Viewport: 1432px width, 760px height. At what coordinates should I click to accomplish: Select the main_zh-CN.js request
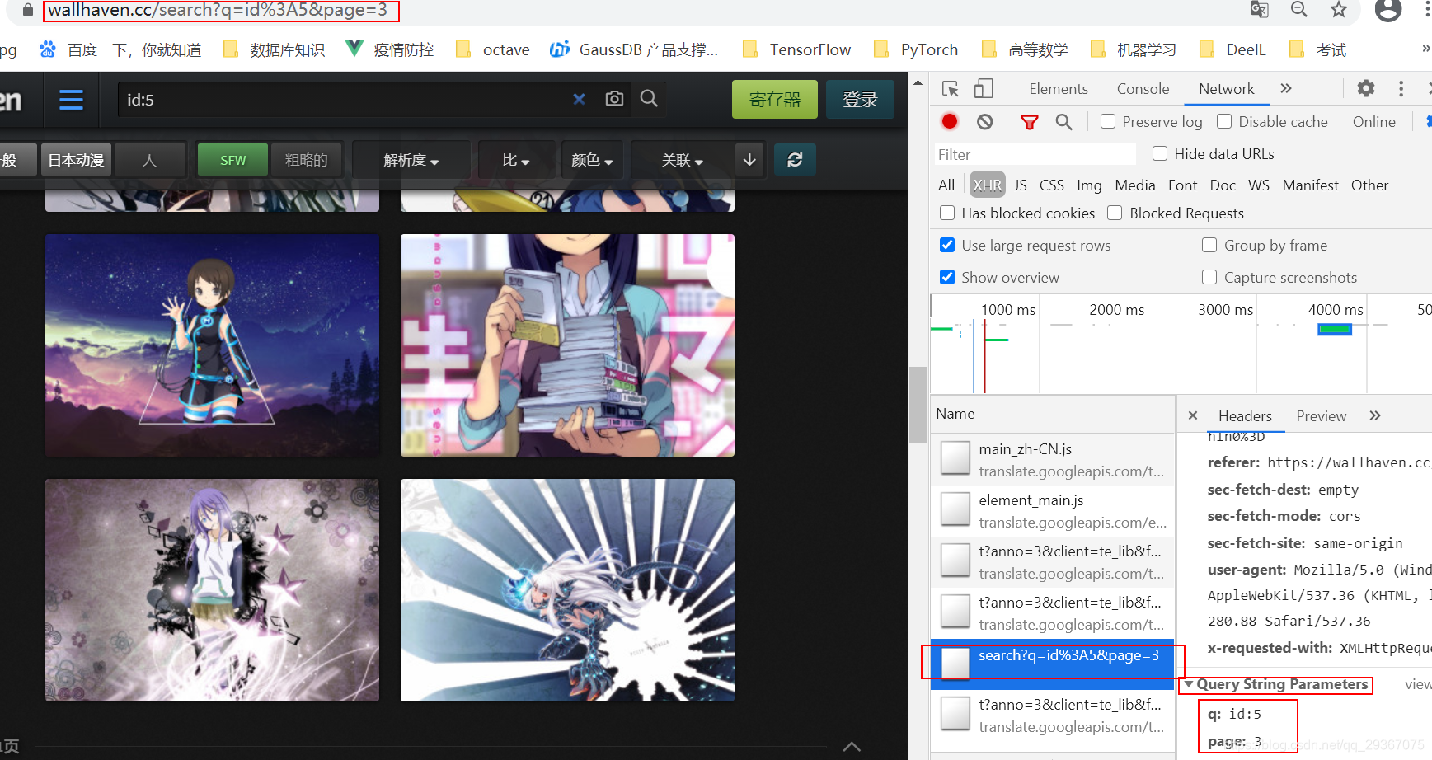pyautogui.click(x=1052, y=459)
